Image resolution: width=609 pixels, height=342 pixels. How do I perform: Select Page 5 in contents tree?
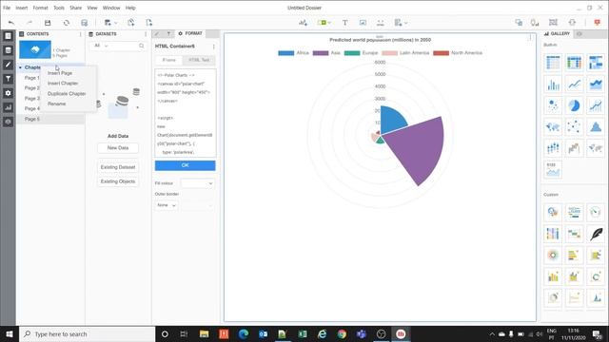[x=50, y=119]
